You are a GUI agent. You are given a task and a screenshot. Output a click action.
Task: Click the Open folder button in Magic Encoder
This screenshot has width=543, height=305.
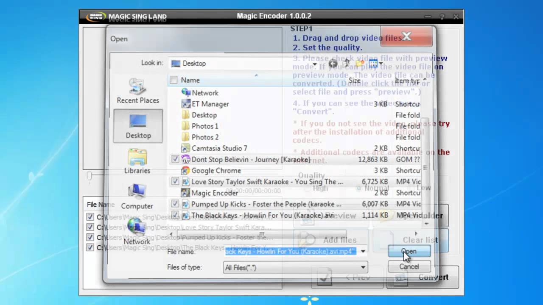410,216
